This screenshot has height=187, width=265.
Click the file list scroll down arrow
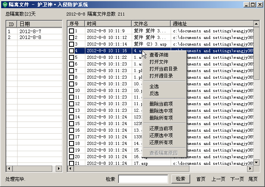[256, 162]
